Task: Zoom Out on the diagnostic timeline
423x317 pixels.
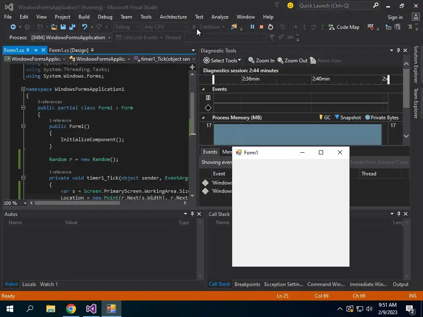Action: pos(292,60)
